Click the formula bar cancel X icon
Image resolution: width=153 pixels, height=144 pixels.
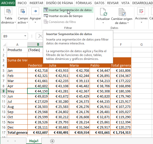click(x=40, y=36)
